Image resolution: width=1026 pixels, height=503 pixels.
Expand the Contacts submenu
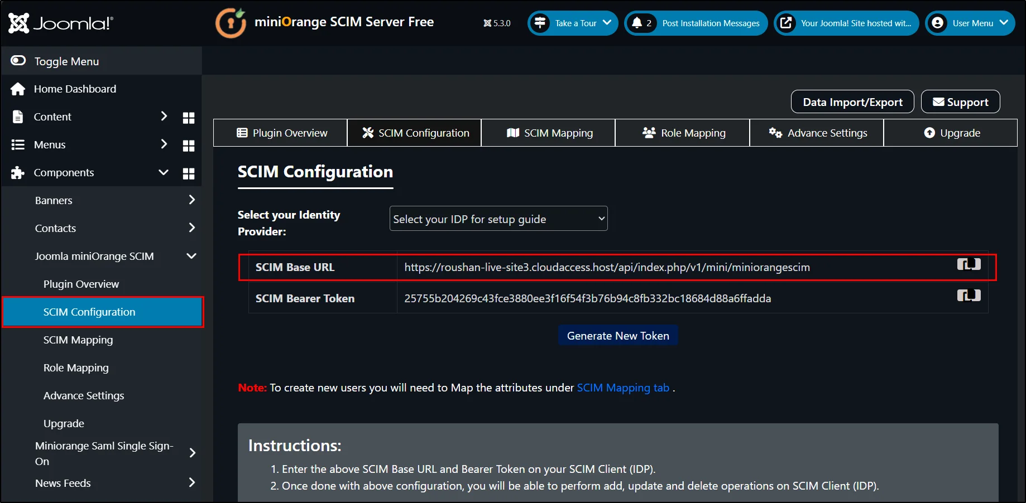pos(191,228)
